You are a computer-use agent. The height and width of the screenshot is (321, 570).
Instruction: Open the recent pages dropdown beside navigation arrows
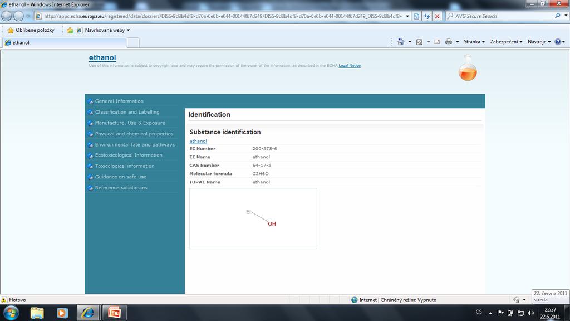(x=28, y=16)
